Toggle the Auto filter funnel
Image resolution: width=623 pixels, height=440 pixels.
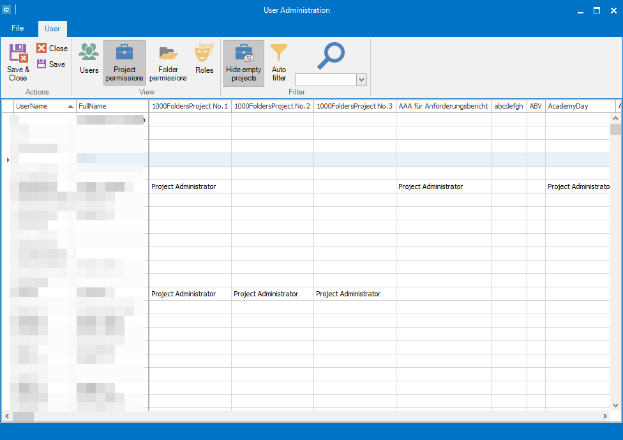pyautogui.click(x=279, y=63)
